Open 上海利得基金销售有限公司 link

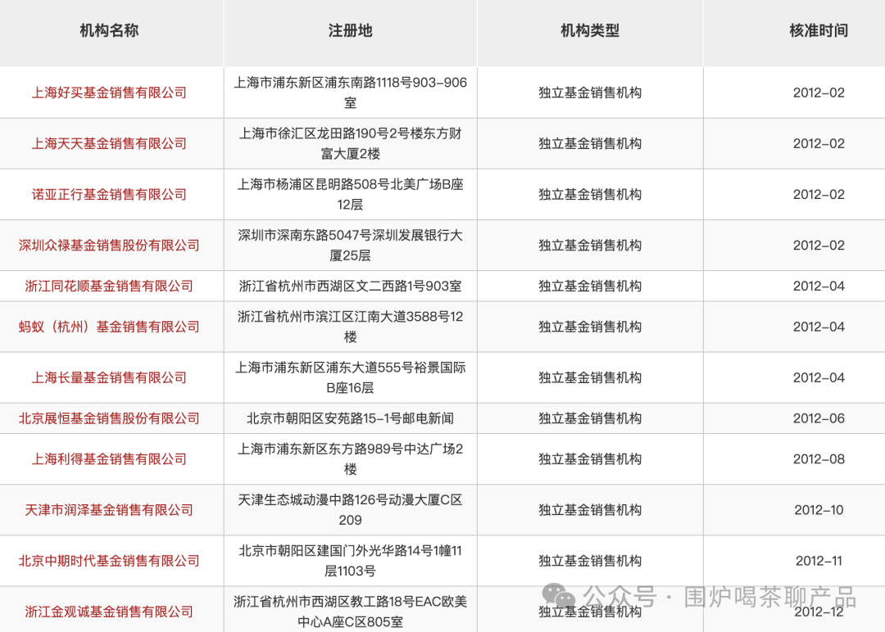pyautogui.click(x=109, y=459)
